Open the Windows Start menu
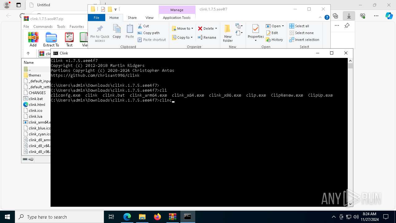This screenshot has width=396, height=223. [x=7, y=217]
